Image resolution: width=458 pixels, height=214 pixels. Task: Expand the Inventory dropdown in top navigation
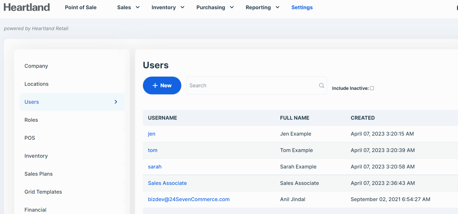(x=168, y=7)
